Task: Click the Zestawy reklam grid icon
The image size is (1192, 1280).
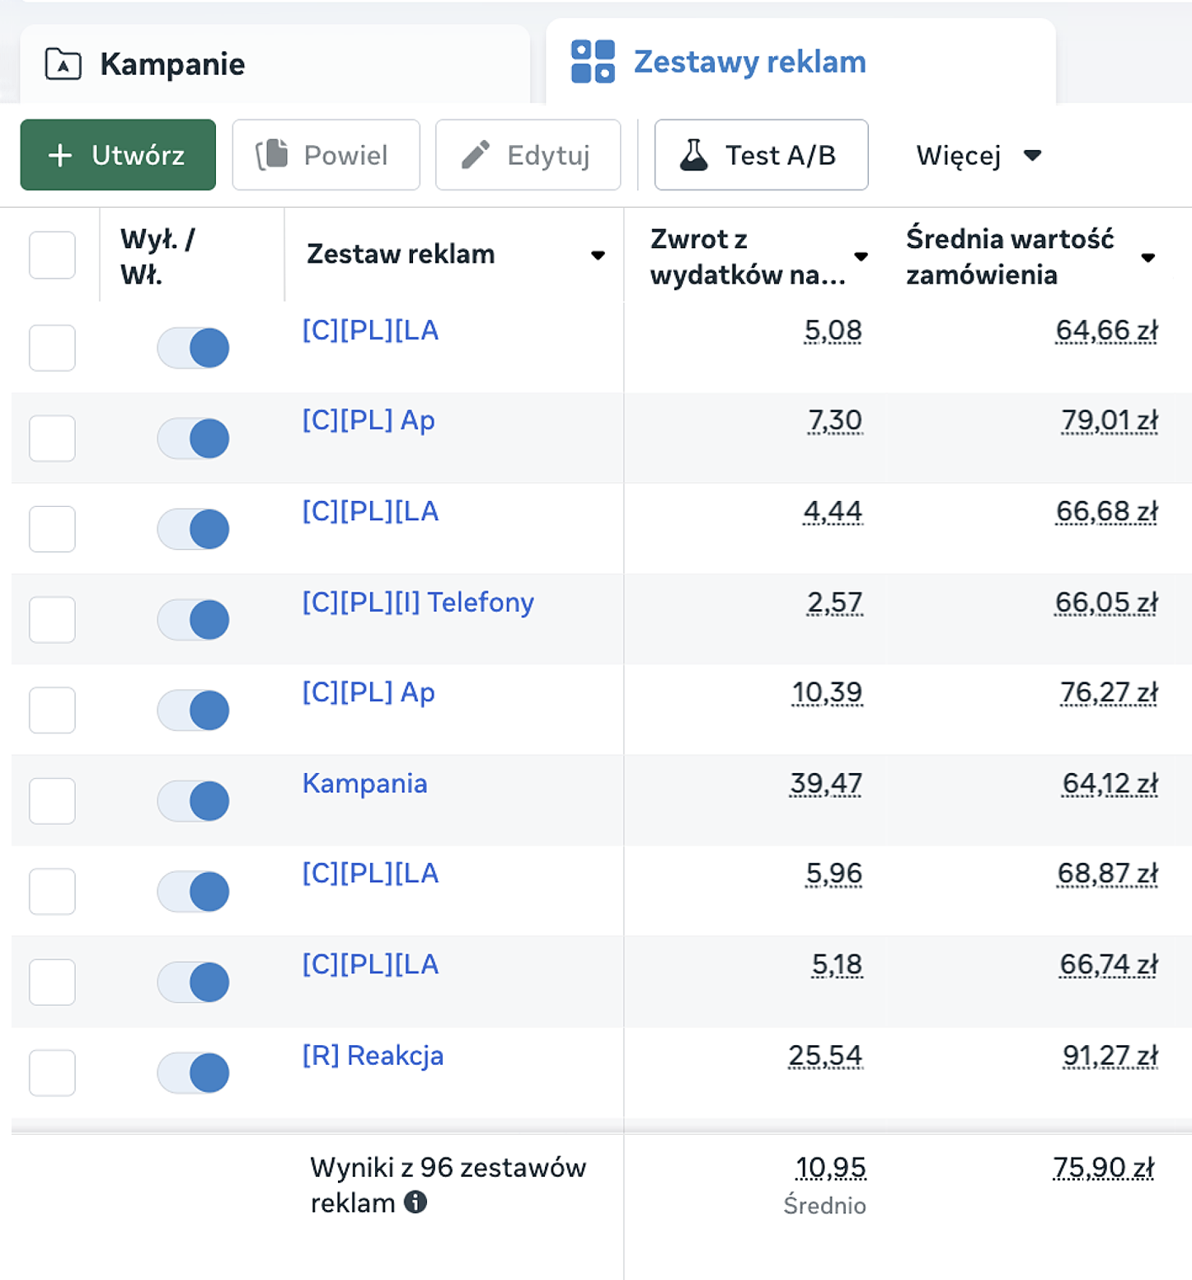Action: [593, 62]
